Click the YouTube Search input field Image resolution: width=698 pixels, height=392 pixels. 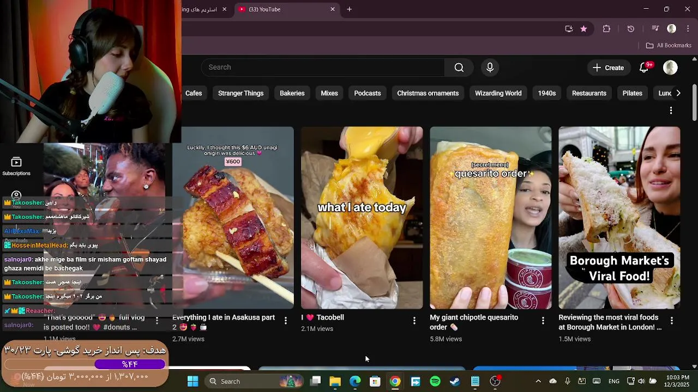323,68
